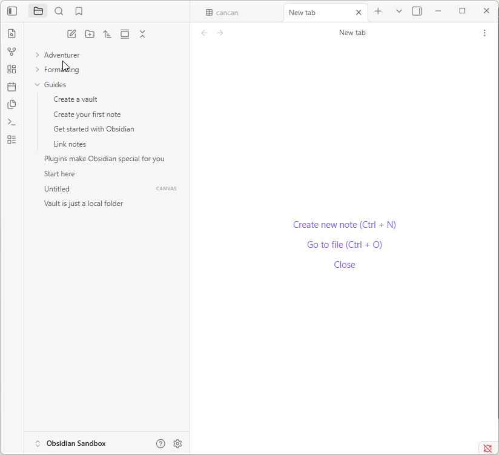Create new canvas from ribbon icon
Screen dimensions: 499x455
tap(12, 69)
